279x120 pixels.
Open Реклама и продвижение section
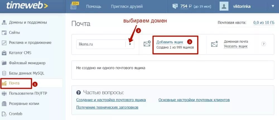[30, 43]
